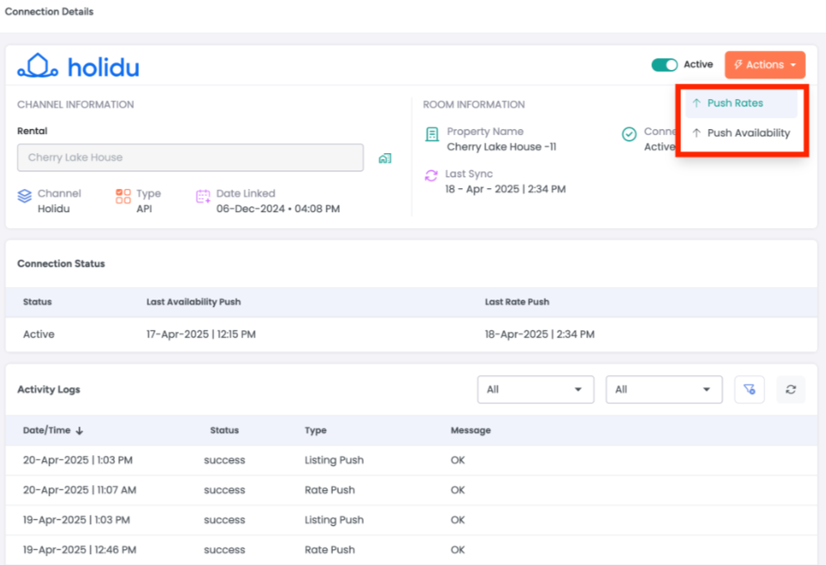
Task: Click the Holidu channel value
Action: point(54,209)
